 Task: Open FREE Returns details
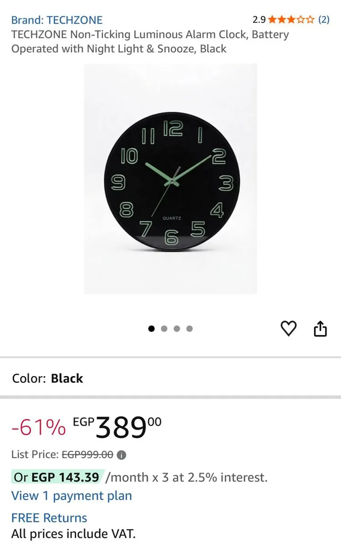tap(49, 518)
